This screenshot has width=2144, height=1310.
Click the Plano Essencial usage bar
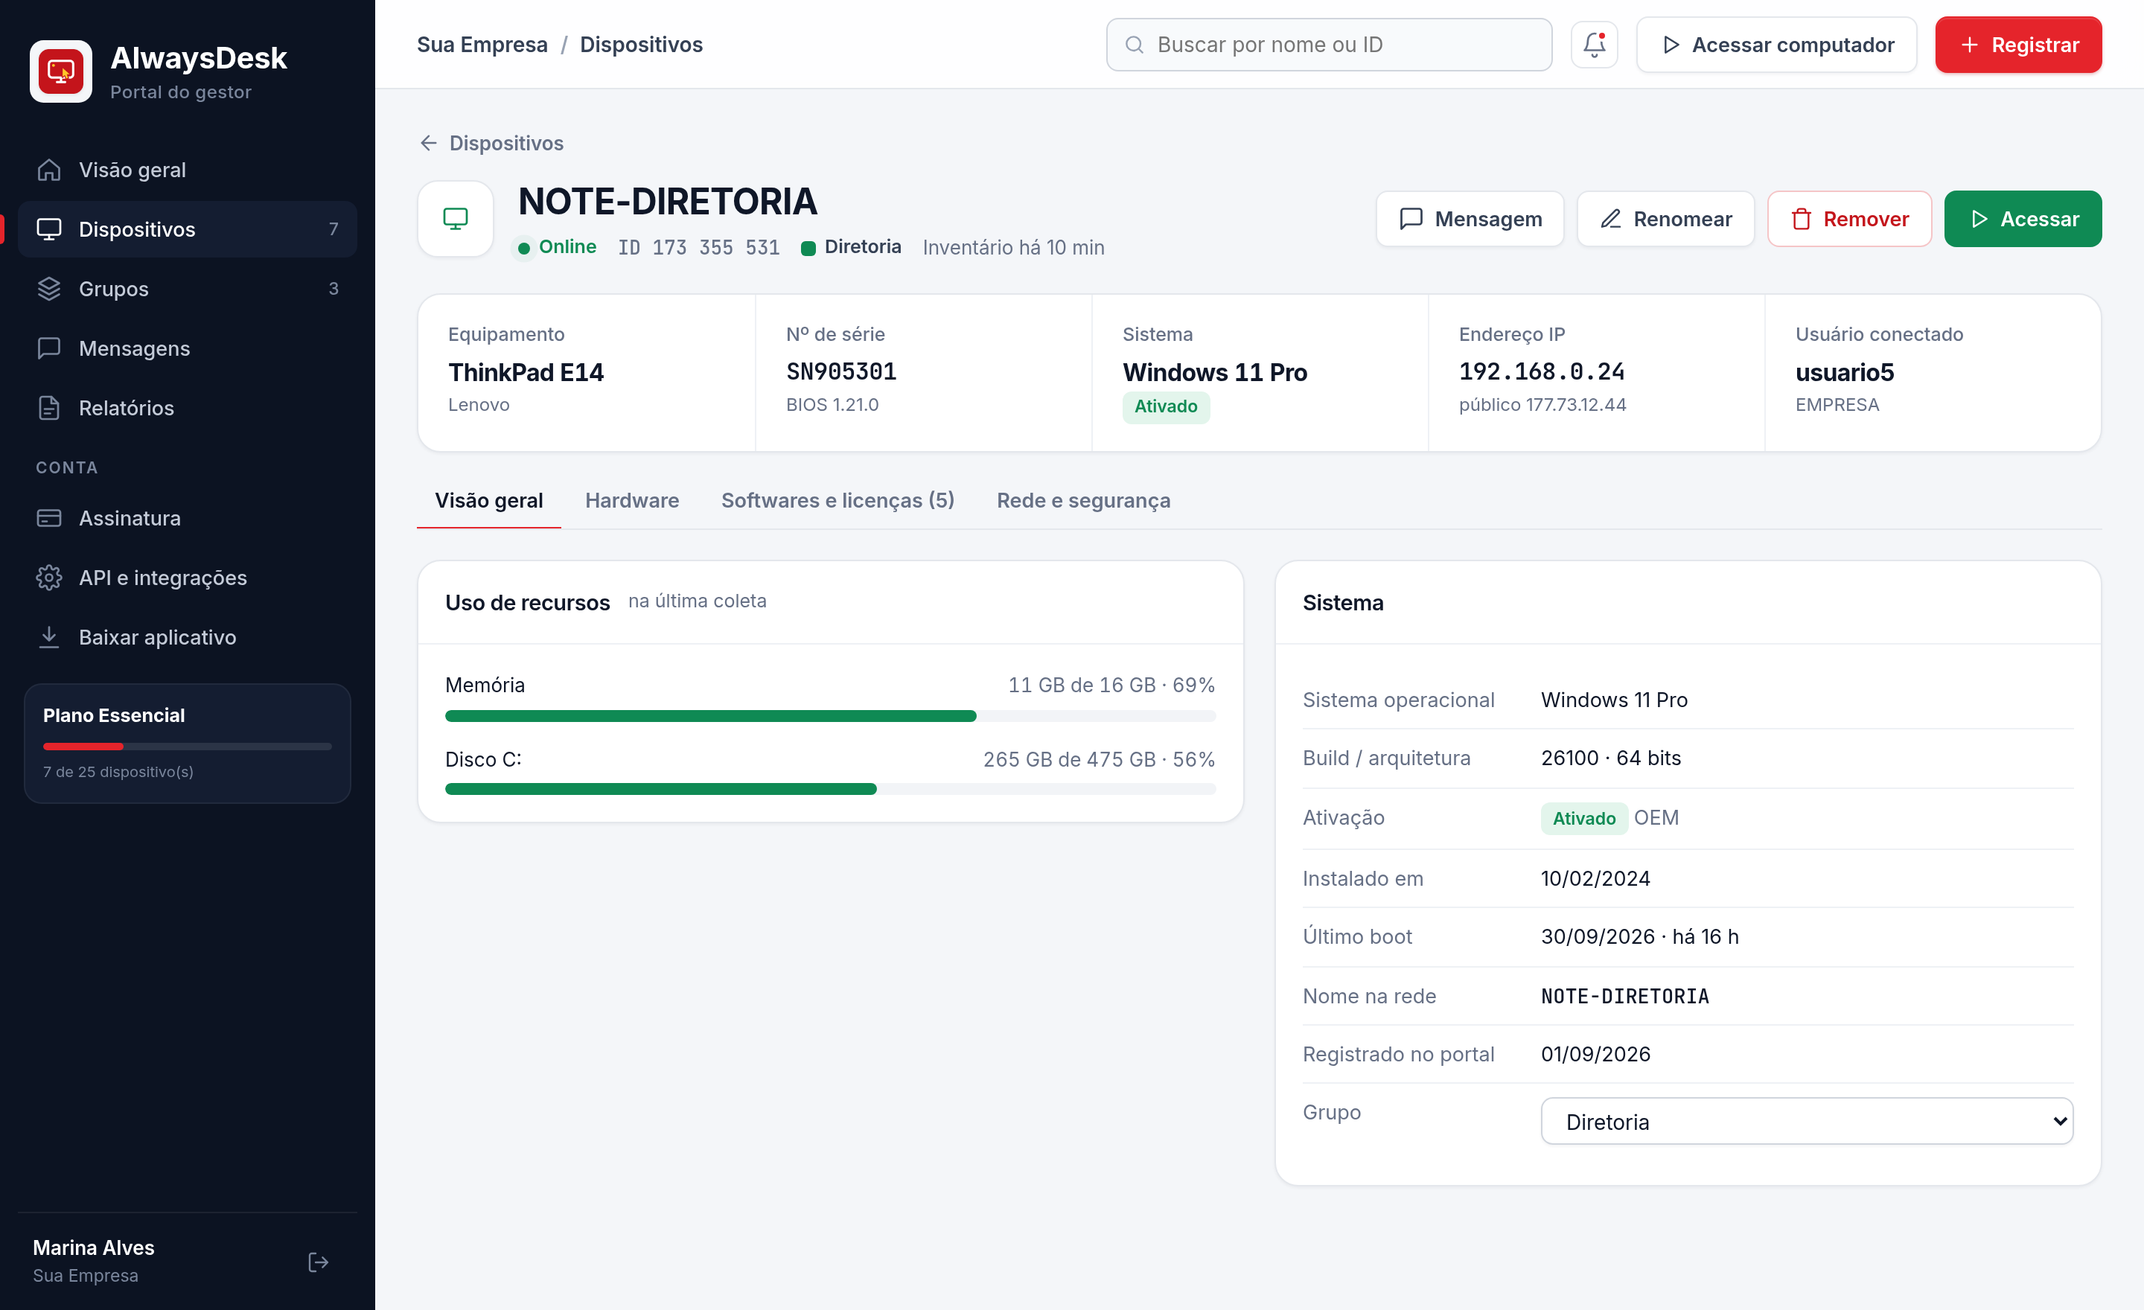(187, 747)
